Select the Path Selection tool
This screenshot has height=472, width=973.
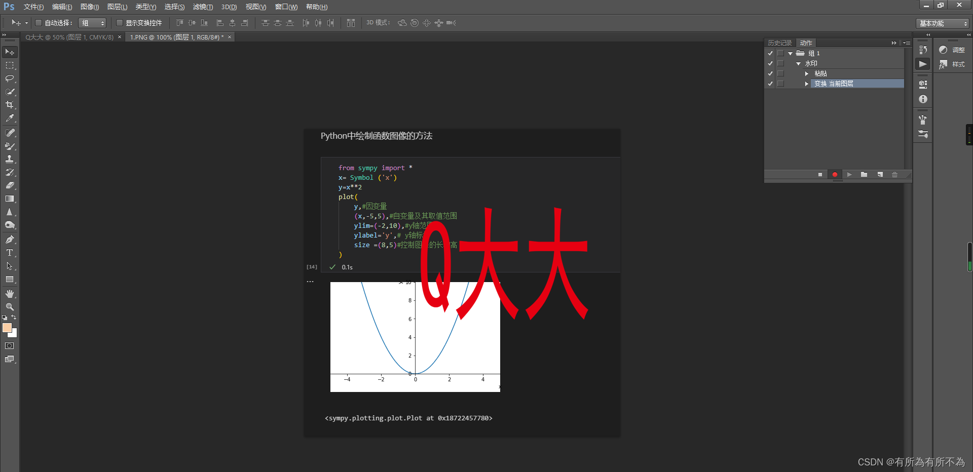(10, 266)
